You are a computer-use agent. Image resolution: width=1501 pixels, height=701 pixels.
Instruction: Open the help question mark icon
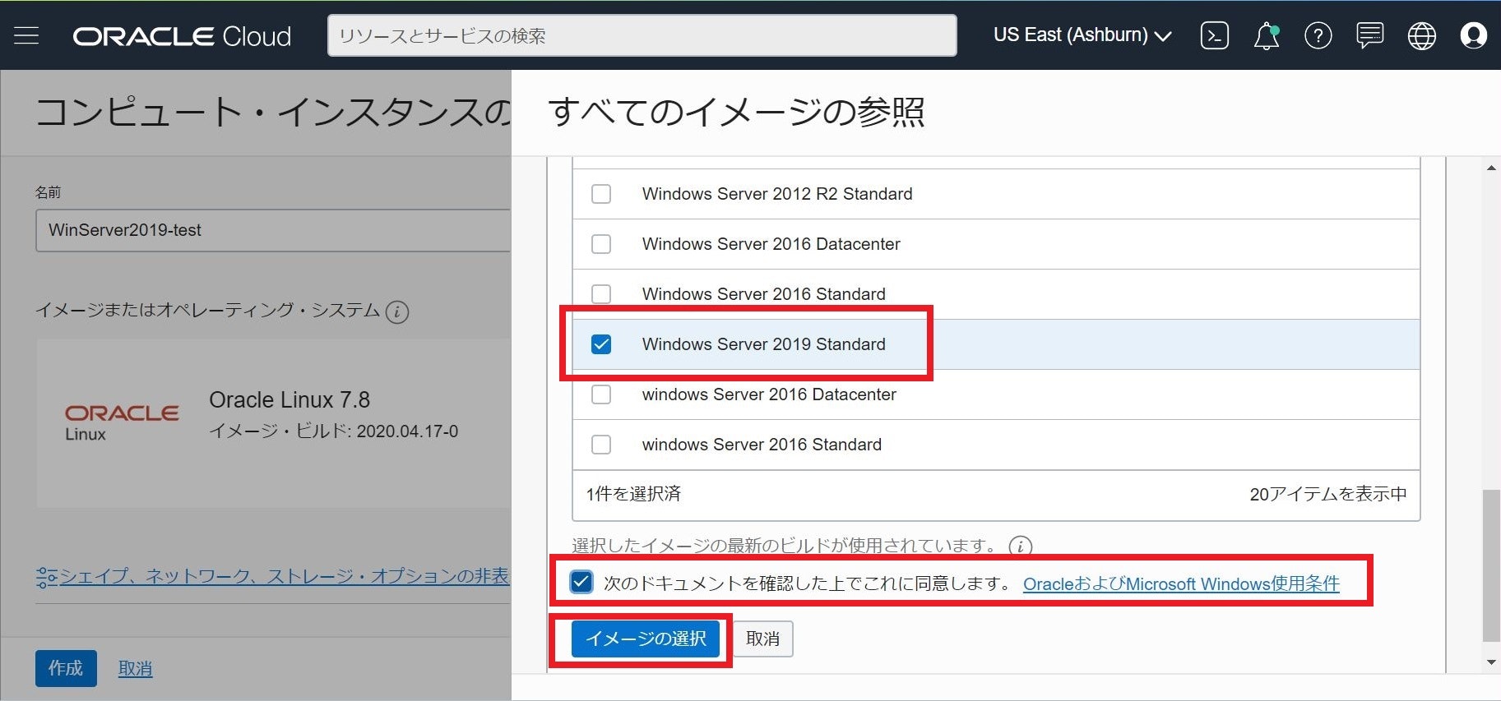[x=1318, y=35]
